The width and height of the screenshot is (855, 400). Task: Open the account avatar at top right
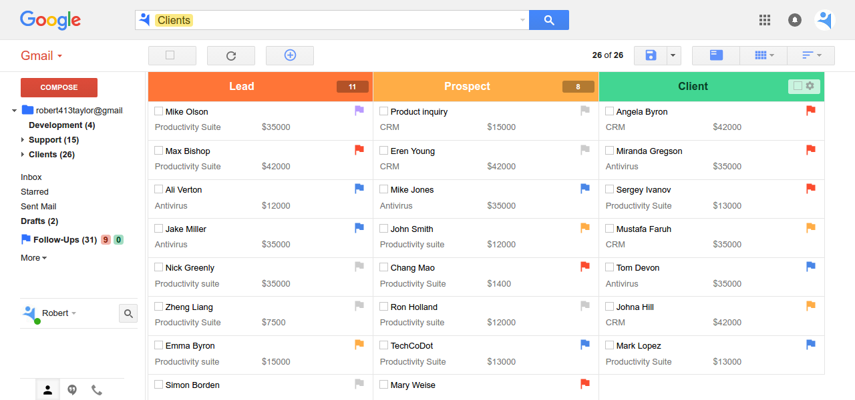click(x=825, y=20)
